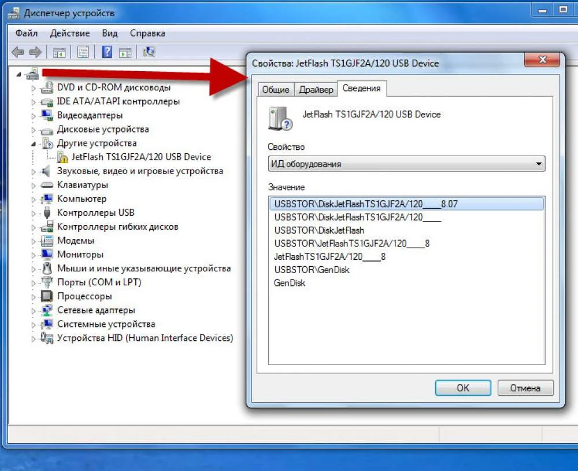The height and width of the screenshot is (471, 578).
Task: Click the Компьютер icon
Action: [x=47, y=199]
